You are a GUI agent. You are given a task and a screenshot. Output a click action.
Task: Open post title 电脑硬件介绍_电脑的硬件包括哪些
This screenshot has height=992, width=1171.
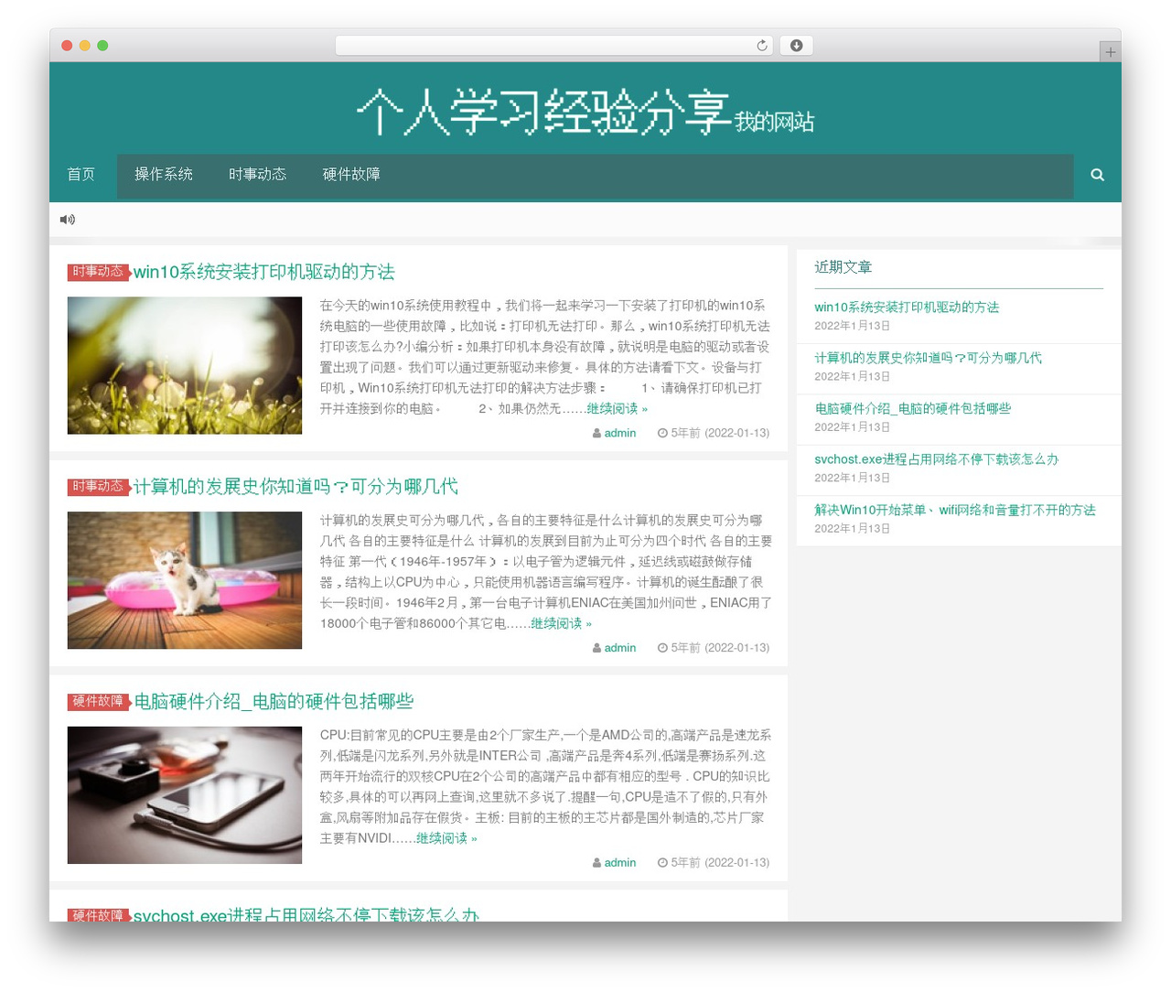[274, 702]
